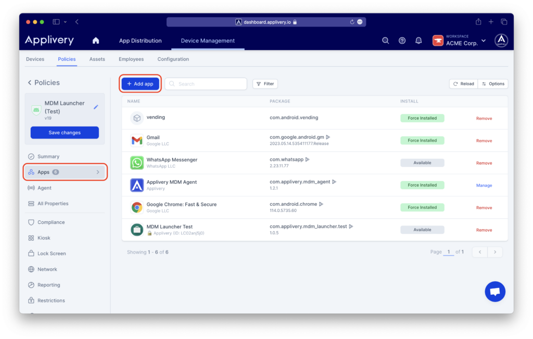
Task: Click the Add app button
Action: pyautogui.click(x=141, y=84)
